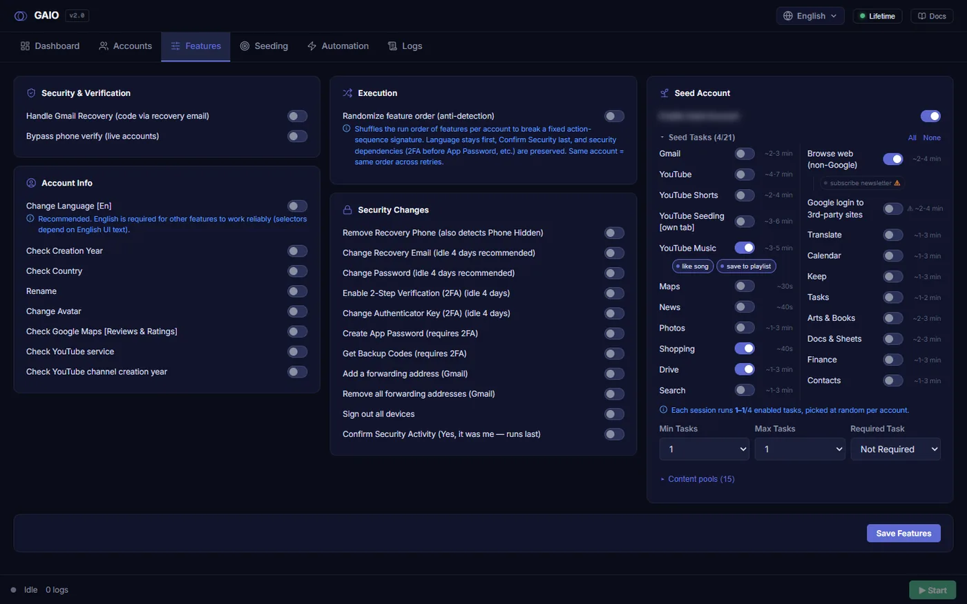Image resolution: width=967 pixels, height=604 pixels.
Task: Click the Dashboard grid icon
Action: click(x=25, y=46)
